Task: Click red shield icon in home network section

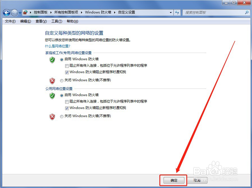Action: pos(52,81)
